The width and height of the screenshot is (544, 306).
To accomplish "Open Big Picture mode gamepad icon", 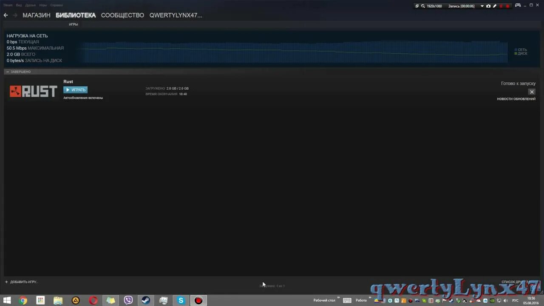I will click(x=518, y=5).
